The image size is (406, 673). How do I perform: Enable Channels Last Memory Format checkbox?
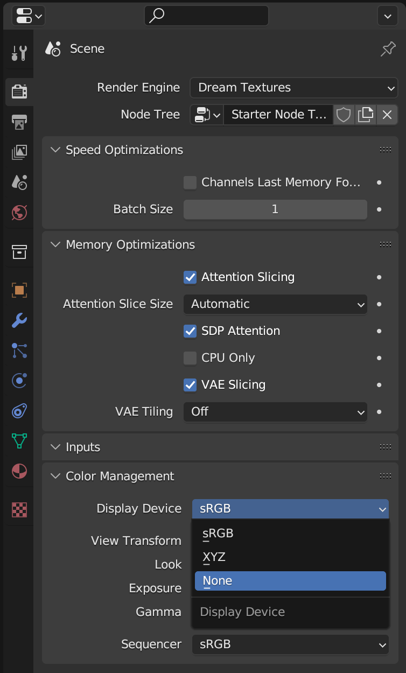click(190, 183)
